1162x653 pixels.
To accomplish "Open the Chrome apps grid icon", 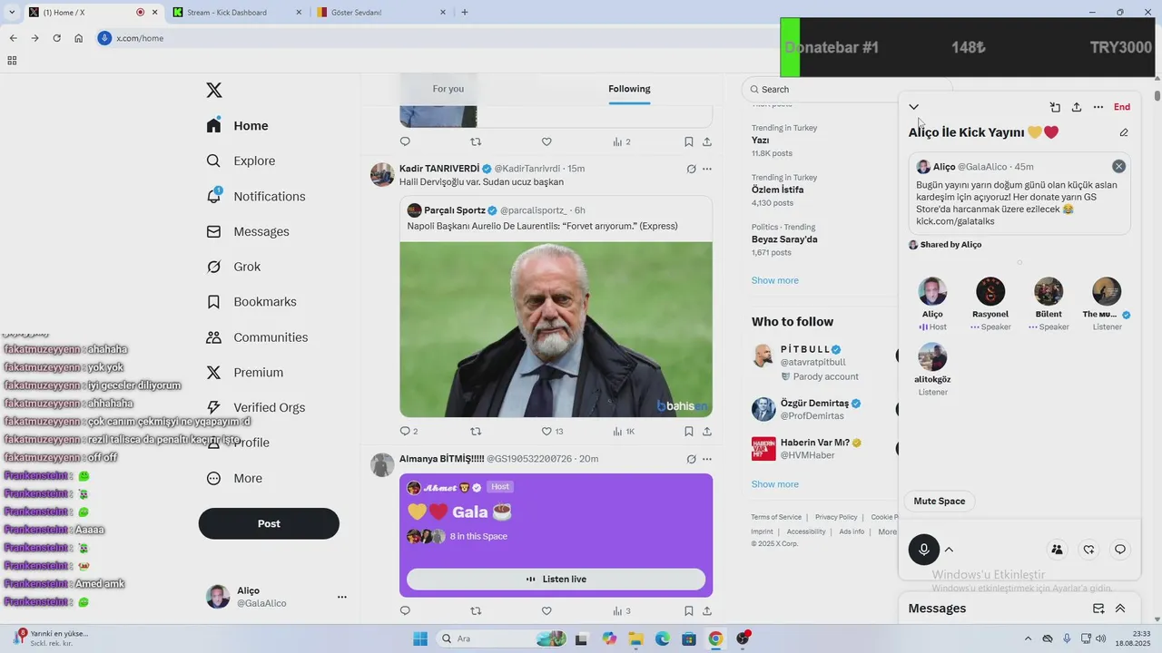I will (x=12, y=61).
